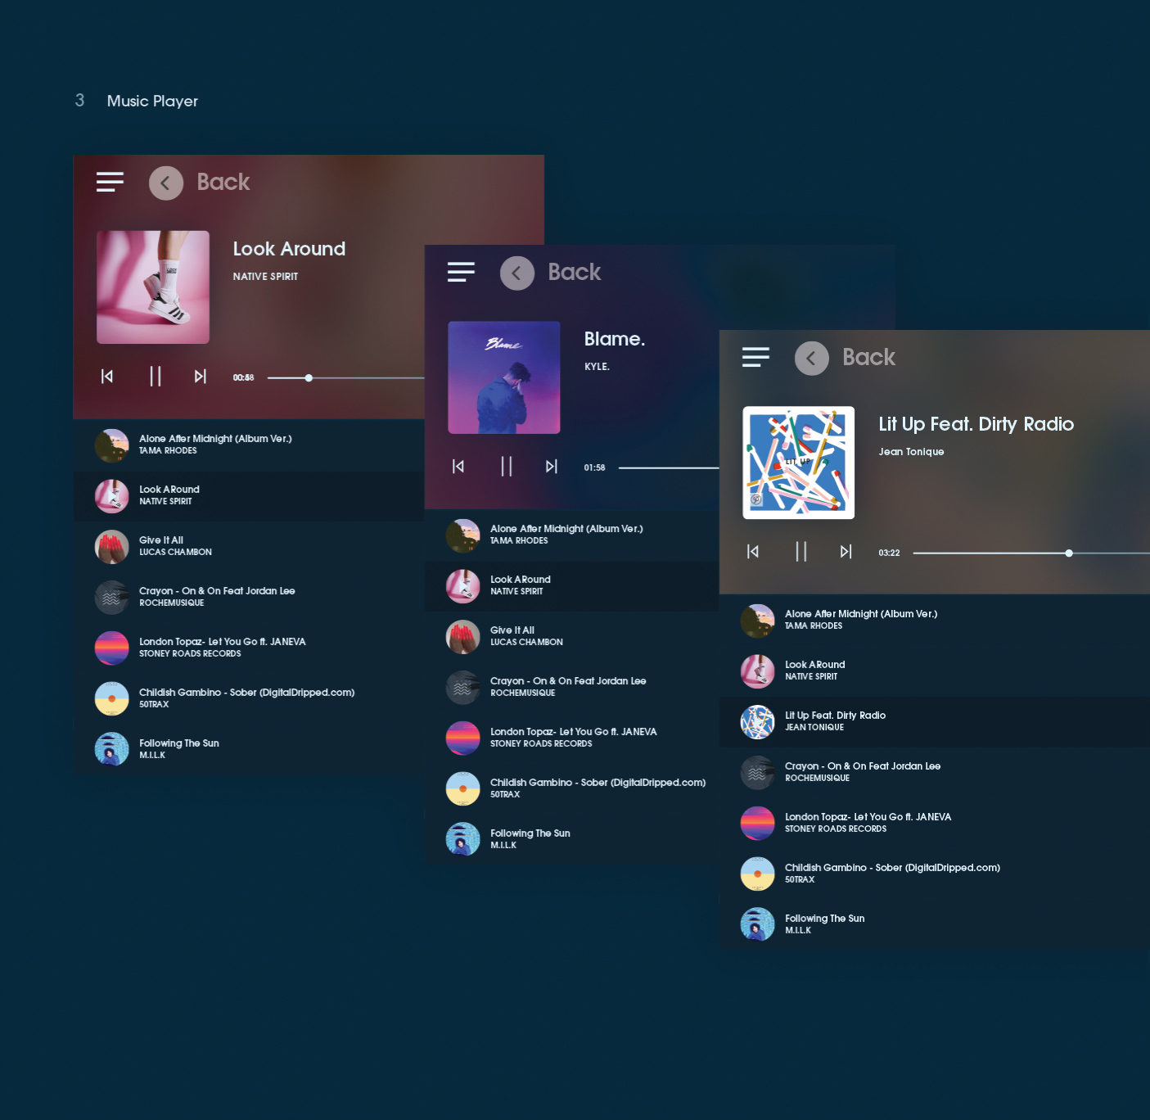The width and height of the screenshot is (1150, 1120).
Task: Pause the Look Around track
Action: click(x=156, y=377)
